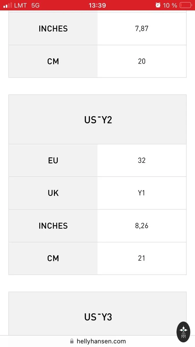This screenshot has height=347, width=195.
Task: Select the EU row label
Action: click(53, 160)
